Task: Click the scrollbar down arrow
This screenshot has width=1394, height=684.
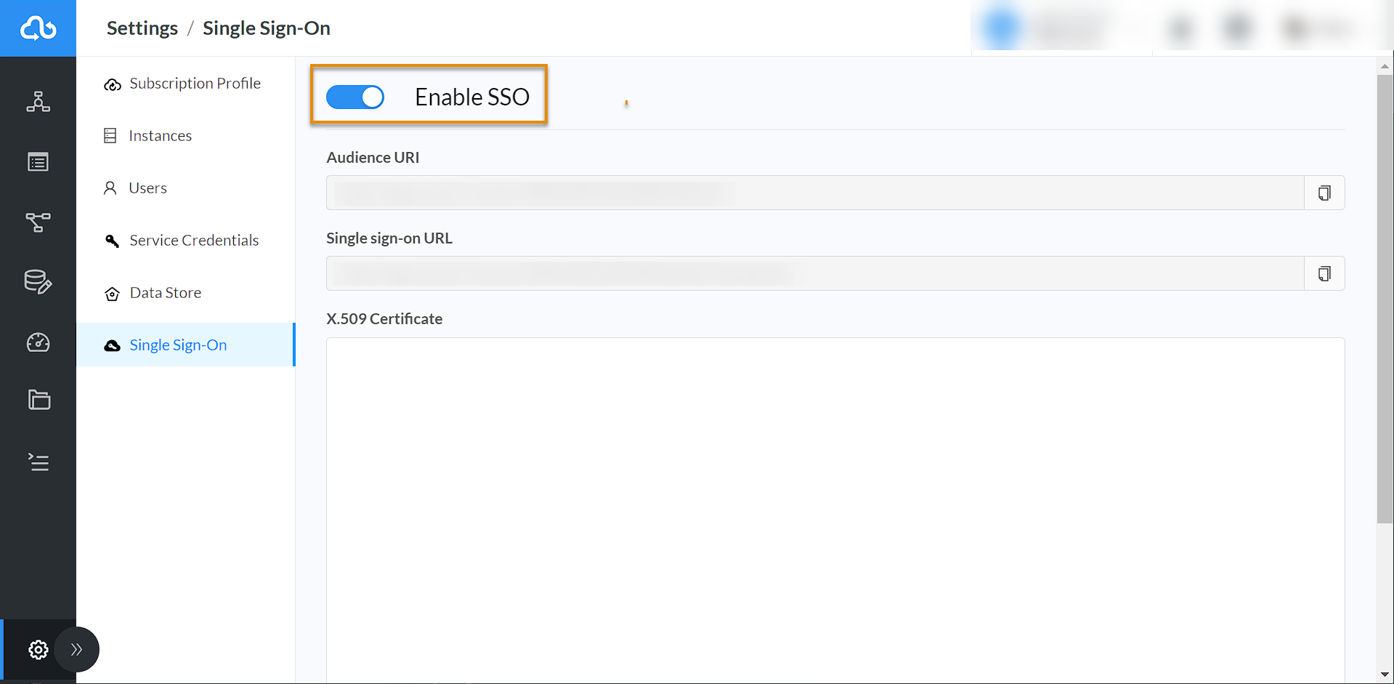Action: (x=1385, y=675)
